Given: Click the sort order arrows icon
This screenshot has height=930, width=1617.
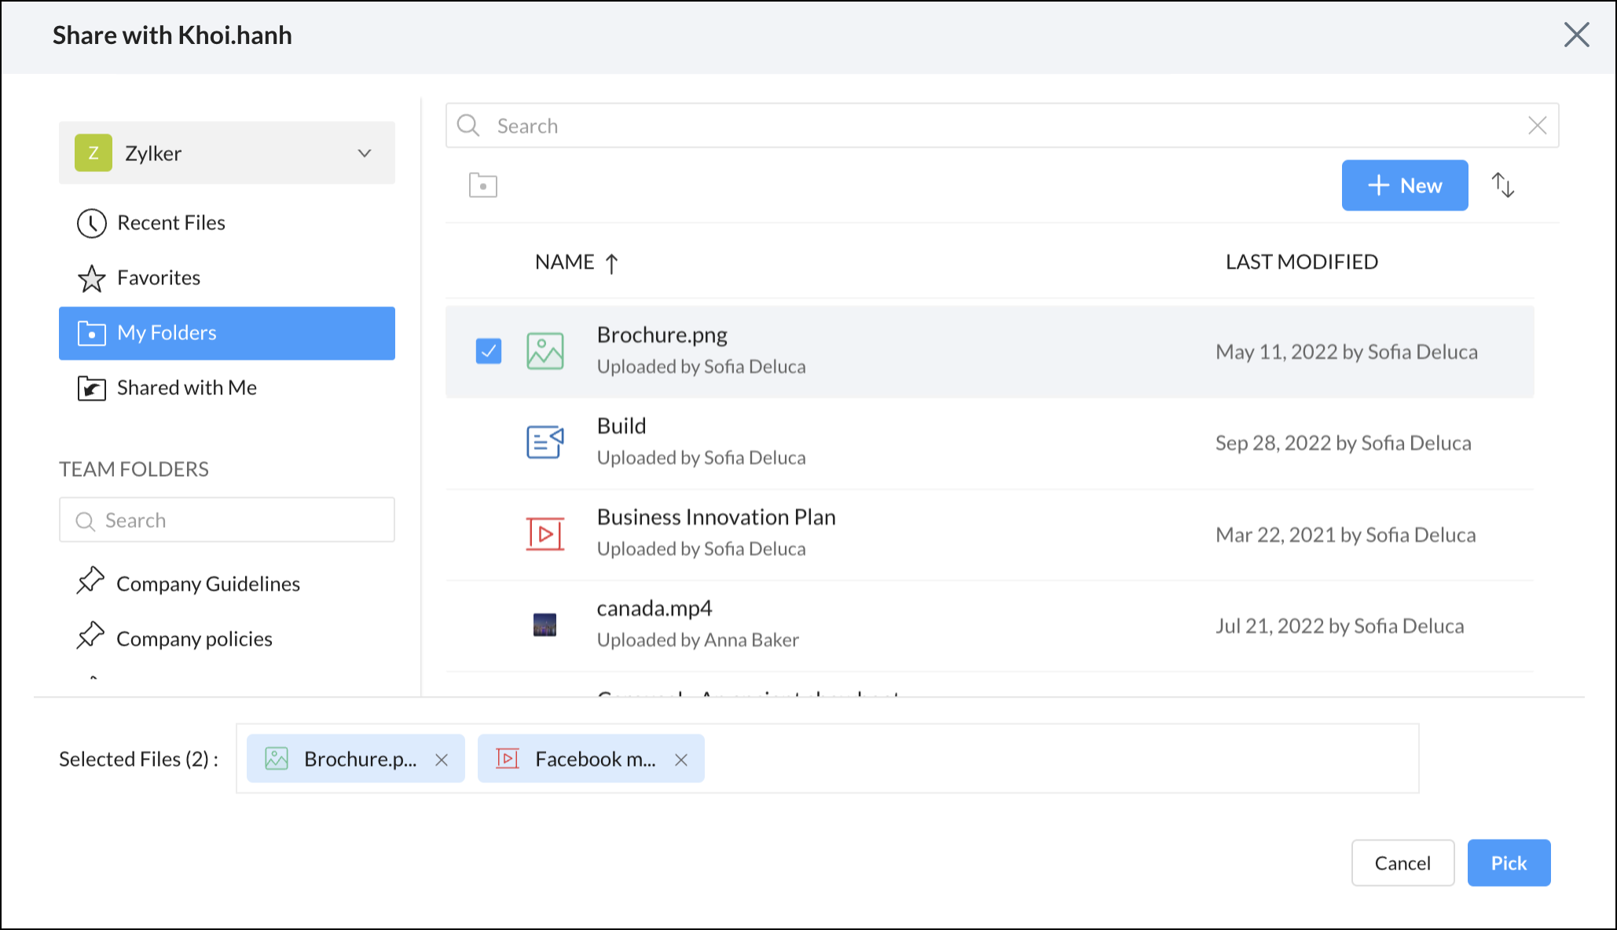Looking at the screenshot, I should click(1502, 185).
